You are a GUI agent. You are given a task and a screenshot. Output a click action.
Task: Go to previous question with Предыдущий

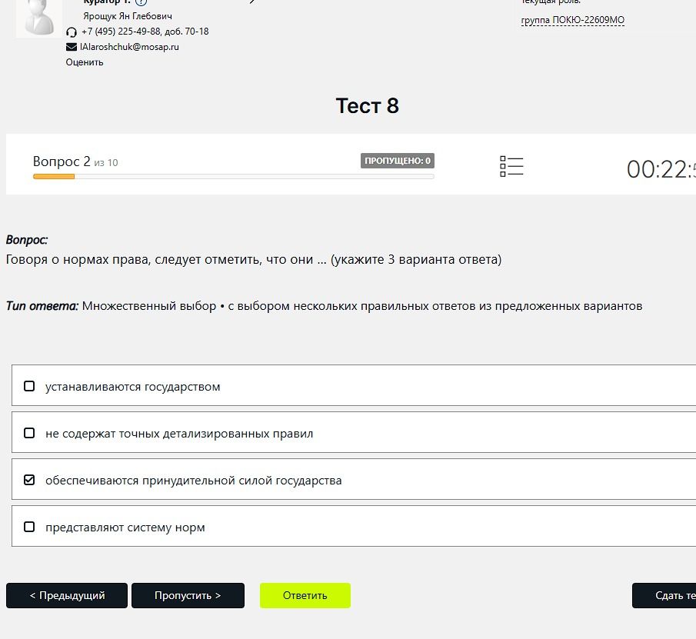point(67,595)
